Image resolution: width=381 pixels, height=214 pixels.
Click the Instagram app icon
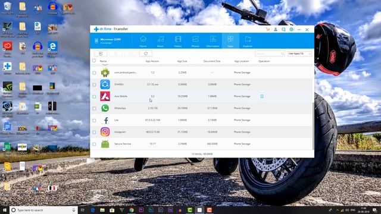point(105,132)
